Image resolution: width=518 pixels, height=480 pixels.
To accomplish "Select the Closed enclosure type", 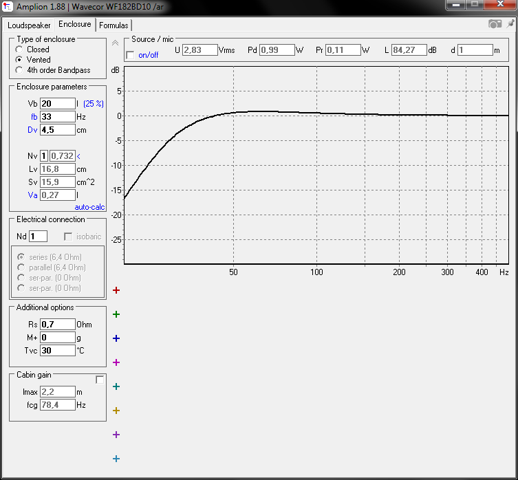I will tap(19, 50).
